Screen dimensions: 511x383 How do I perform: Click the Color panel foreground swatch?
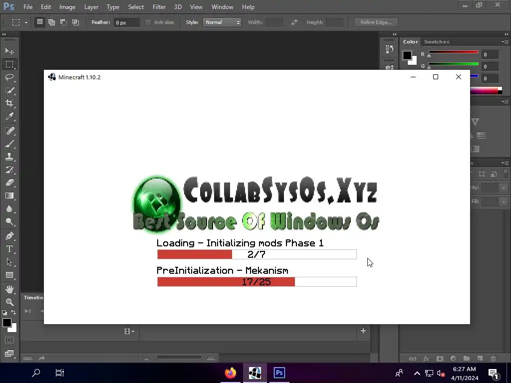pyautogui.click(x=407, y=55)
